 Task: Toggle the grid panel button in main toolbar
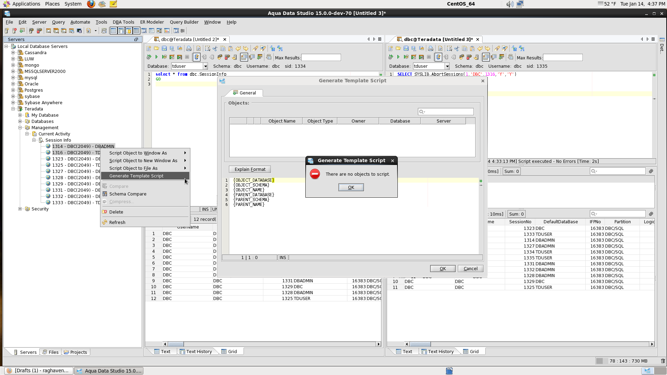136,31
